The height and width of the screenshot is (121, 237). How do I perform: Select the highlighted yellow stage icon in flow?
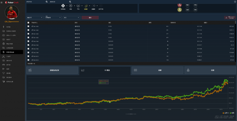coord(86,6)
